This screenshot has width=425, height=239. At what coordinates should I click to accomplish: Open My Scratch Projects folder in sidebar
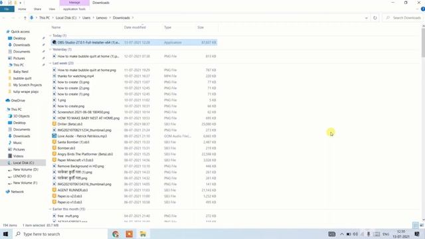pos(27,85)
